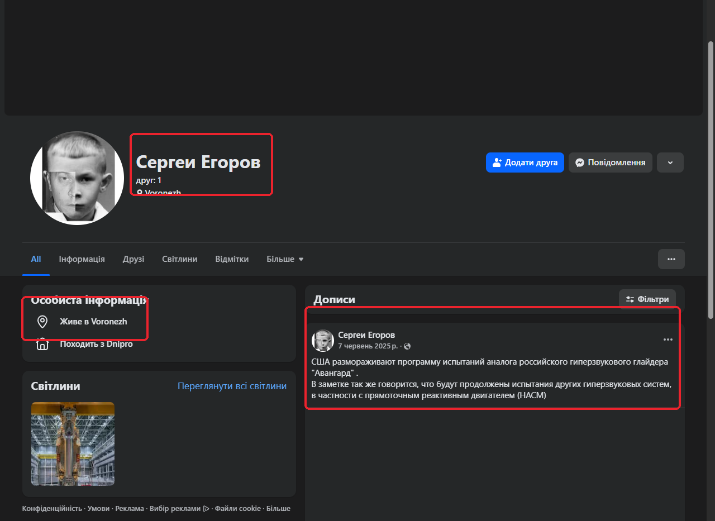Expand the Більше footer link
The height and width of the screenshot is (521, 715).
[x=278, y=509]
